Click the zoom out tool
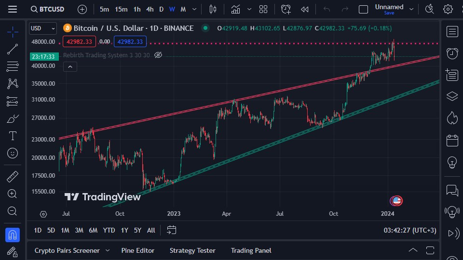The width and height of the screenshot is (463, 260). (13, 211)
